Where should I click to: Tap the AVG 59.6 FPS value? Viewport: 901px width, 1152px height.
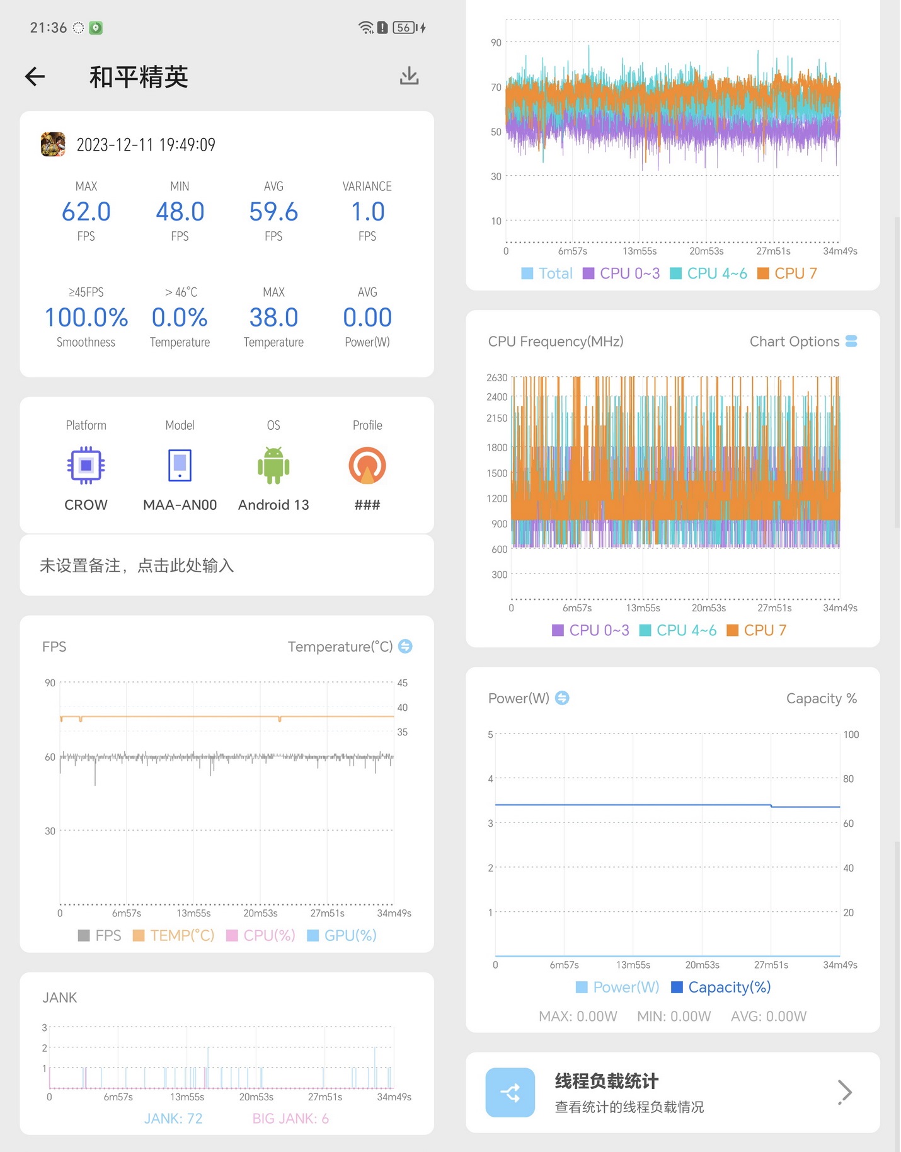(x=273, y=211)
